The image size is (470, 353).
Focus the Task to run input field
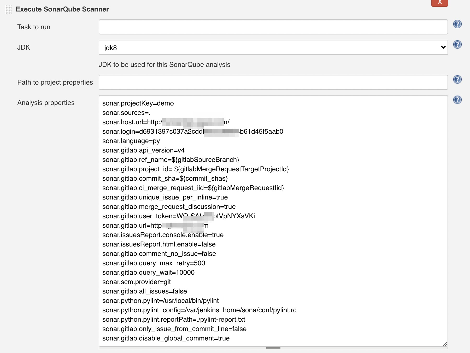pyautogui.click(x=273, y=27)
